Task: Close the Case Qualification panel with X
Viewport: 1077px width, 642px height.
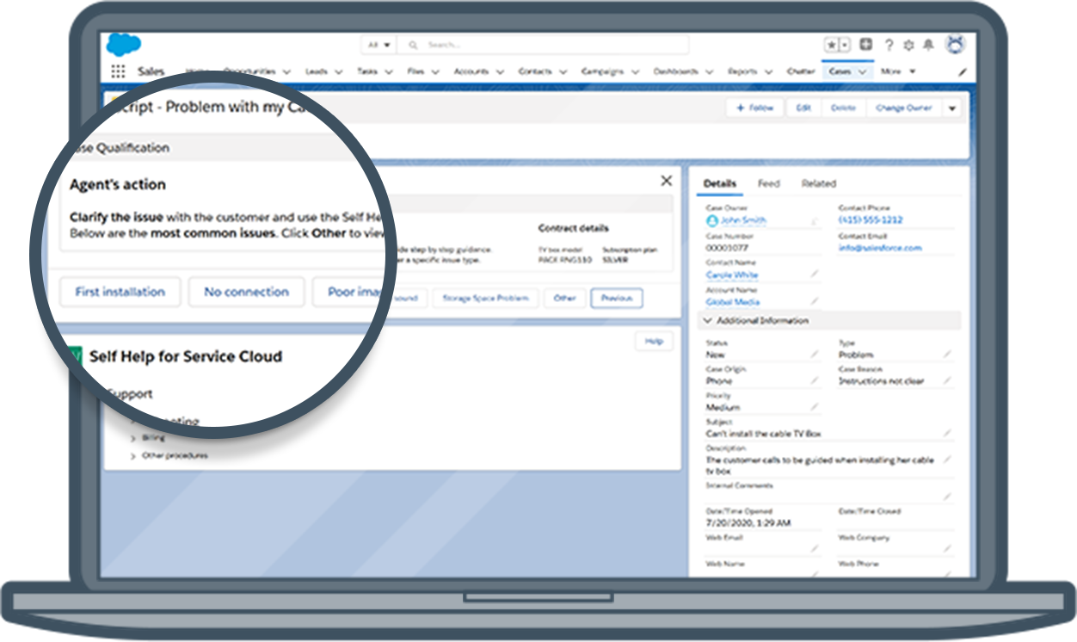Action: 666,181
